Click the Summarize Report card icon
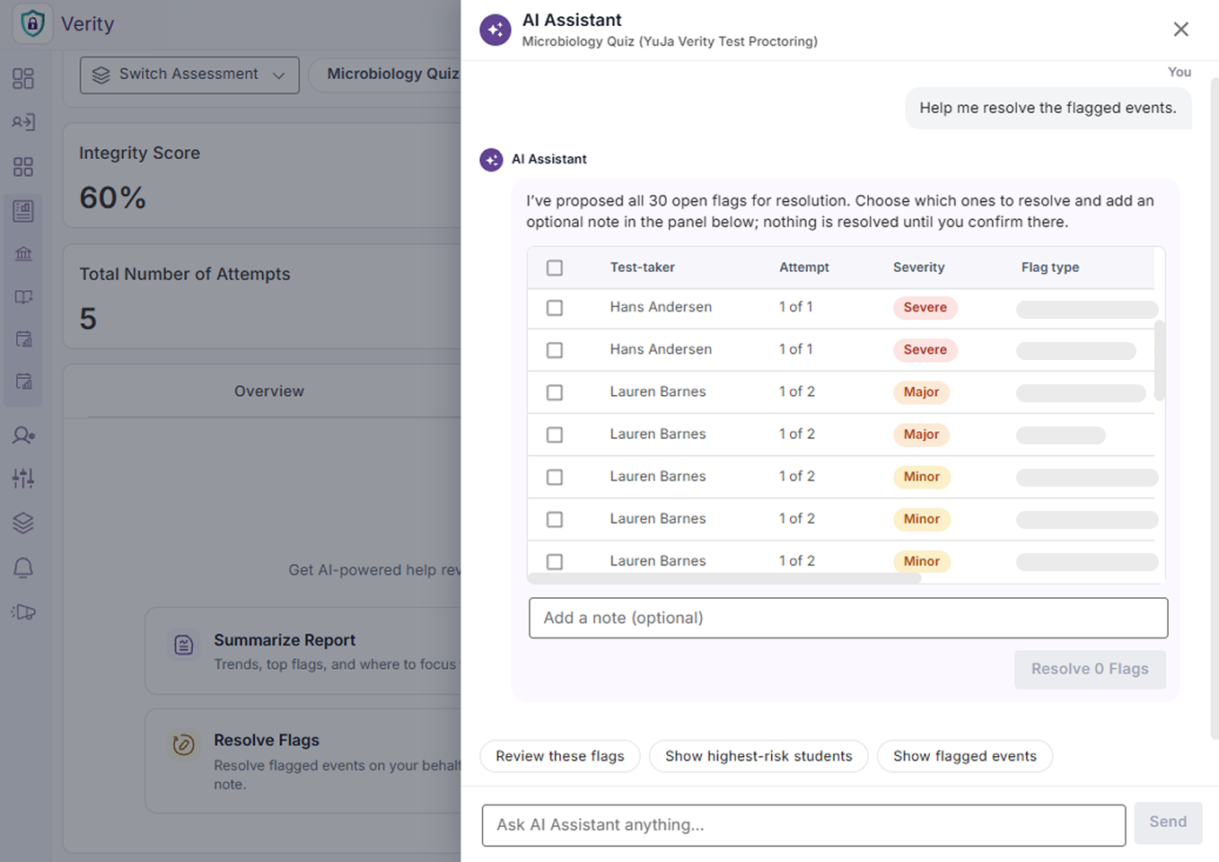The width and height of the screenshot is (1219, 862). pos(184,645)
